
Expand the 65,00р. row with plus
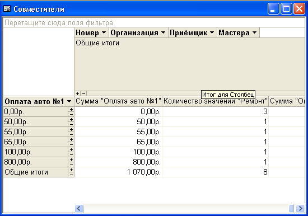pos(71,139)
